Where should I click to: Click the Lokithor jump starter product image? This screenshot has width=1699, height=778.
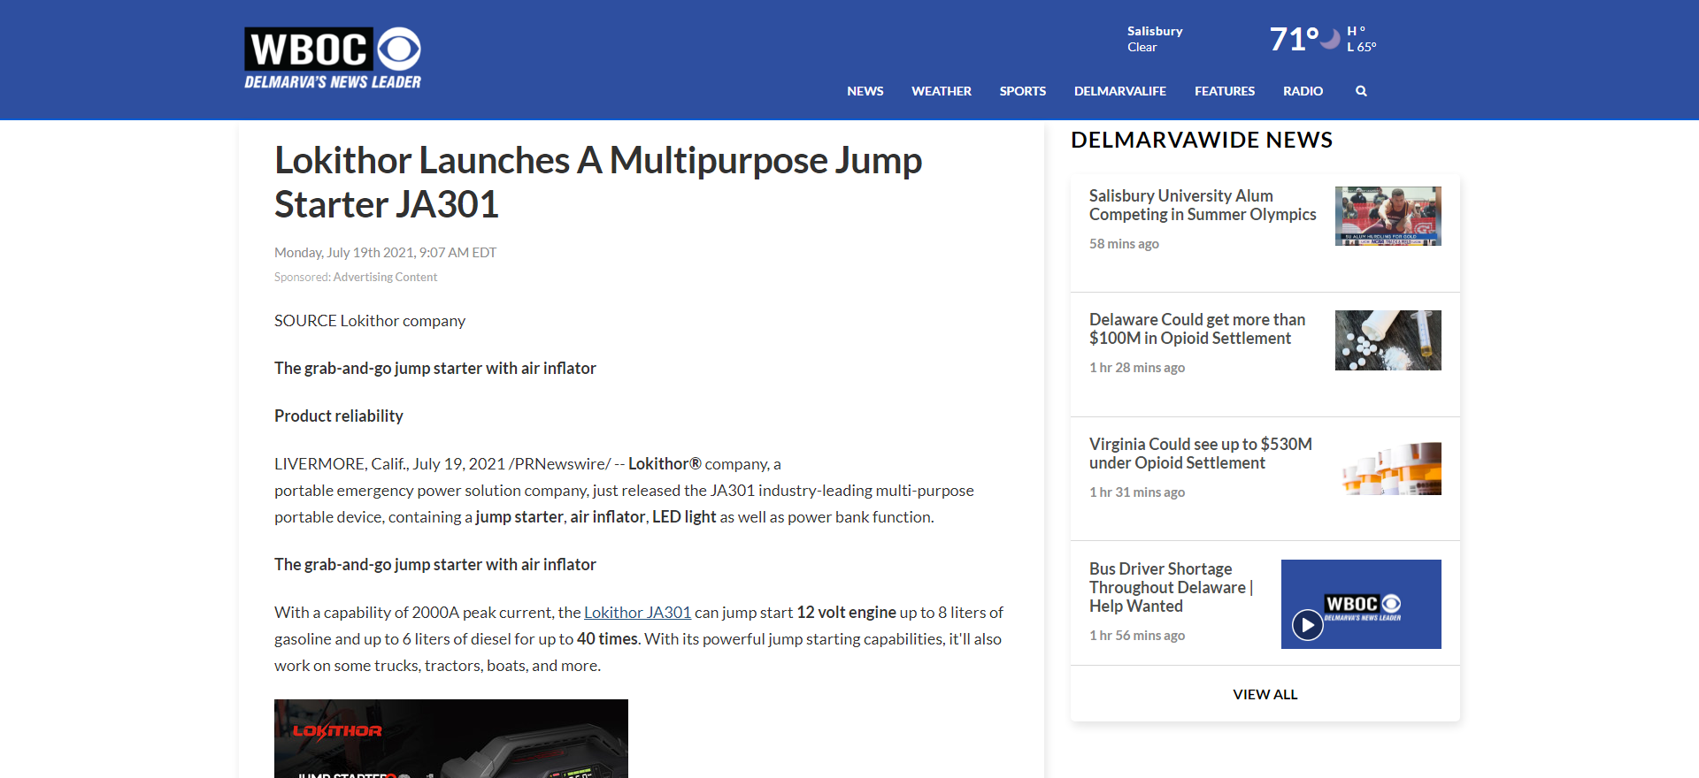[x=451, y=738]
